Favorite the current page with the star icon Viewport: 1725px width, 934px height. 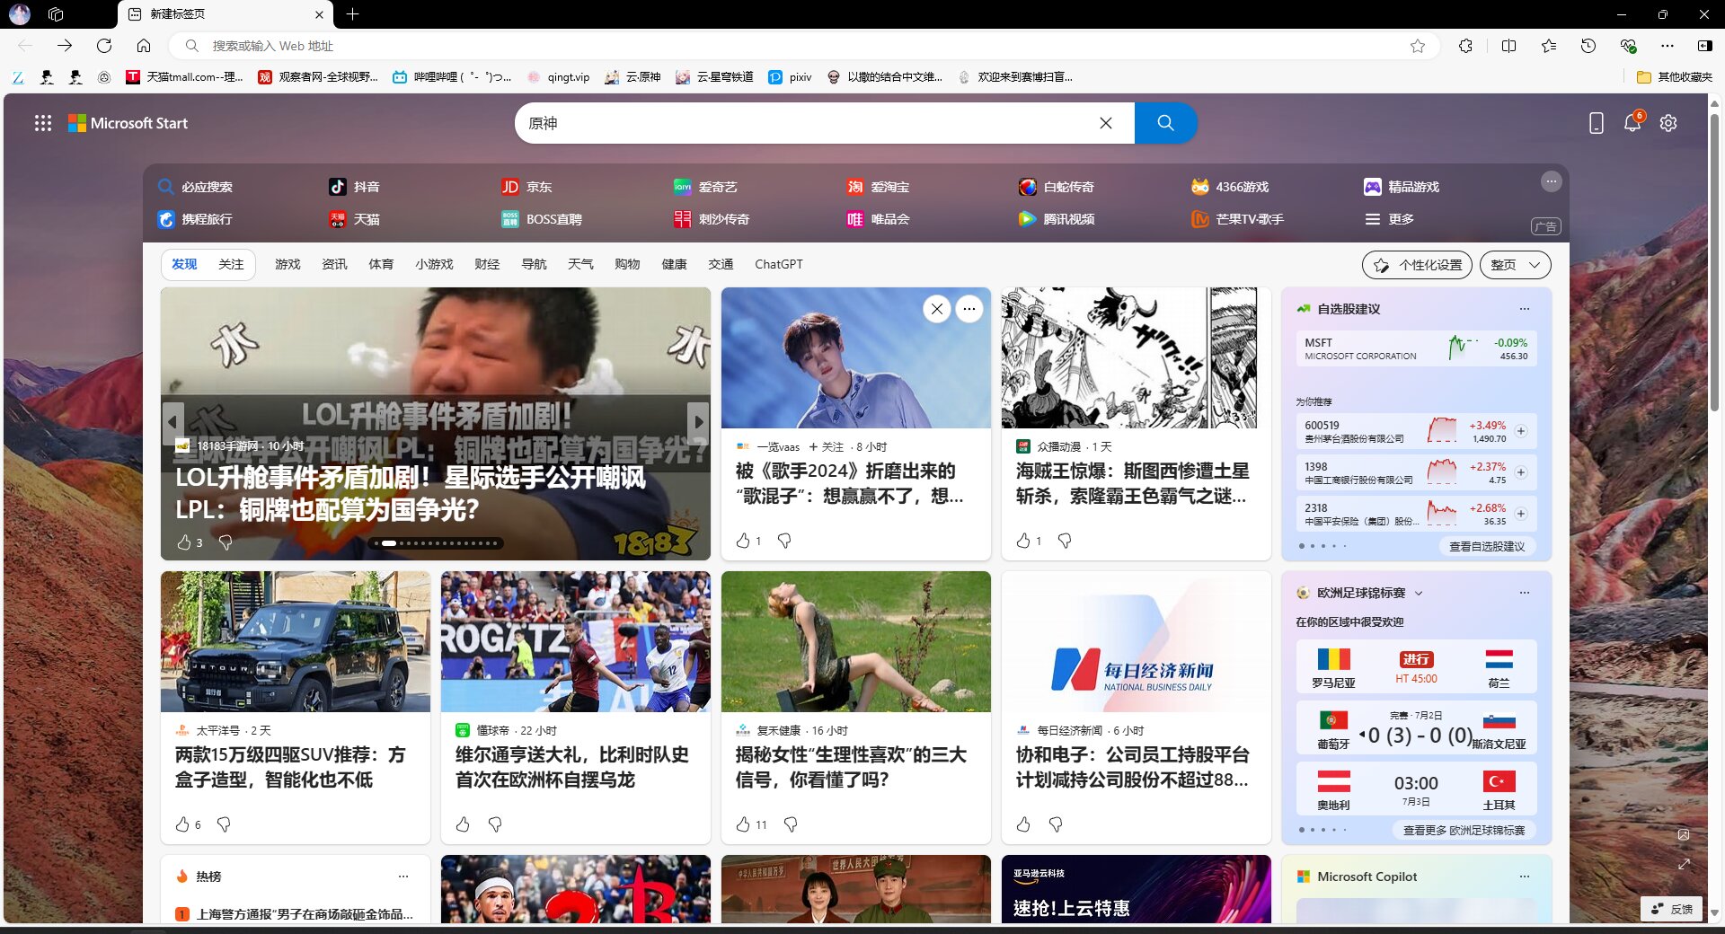[x=1418, y=46]
